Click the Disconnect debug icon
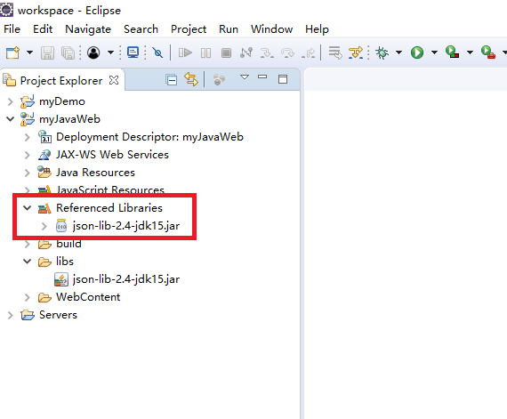The height and width of the screenshot is (419, 507). (x=246, y=52)
